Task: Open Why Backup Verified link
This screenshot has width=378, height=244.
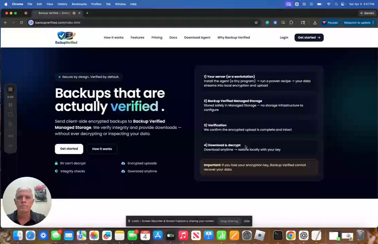Action: pos(234,37)
